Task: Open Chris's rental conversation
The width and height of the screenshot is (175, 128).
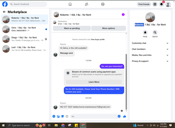Action: pyautogui.click(x=24, y=29)
